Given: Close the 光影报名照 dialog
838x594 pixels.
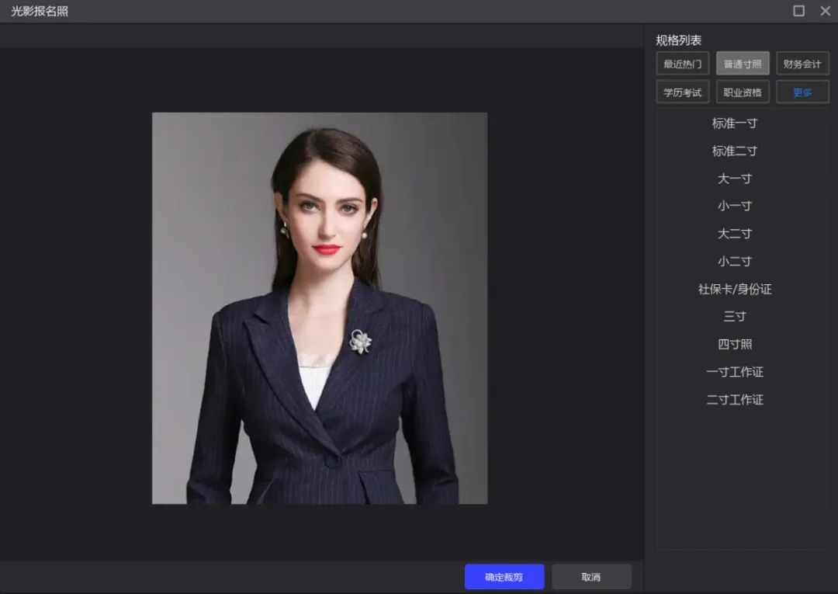Looking at the screenshot, I should (x=825, y=11).
